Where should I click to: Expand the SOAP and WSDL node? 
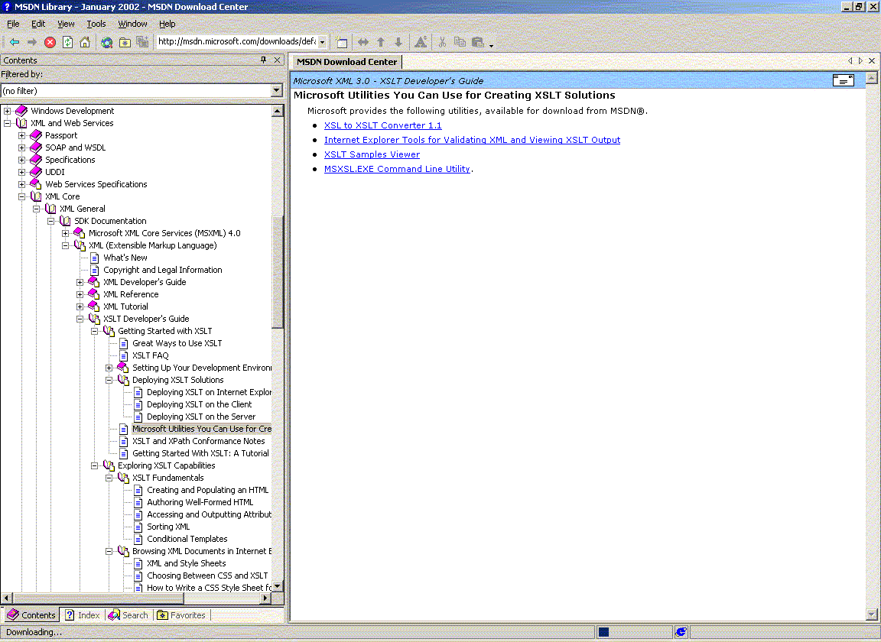[22, 148]
